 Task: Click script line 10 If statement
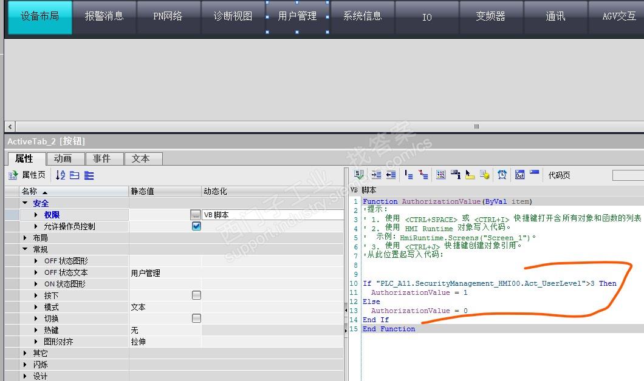click(490, 283)
